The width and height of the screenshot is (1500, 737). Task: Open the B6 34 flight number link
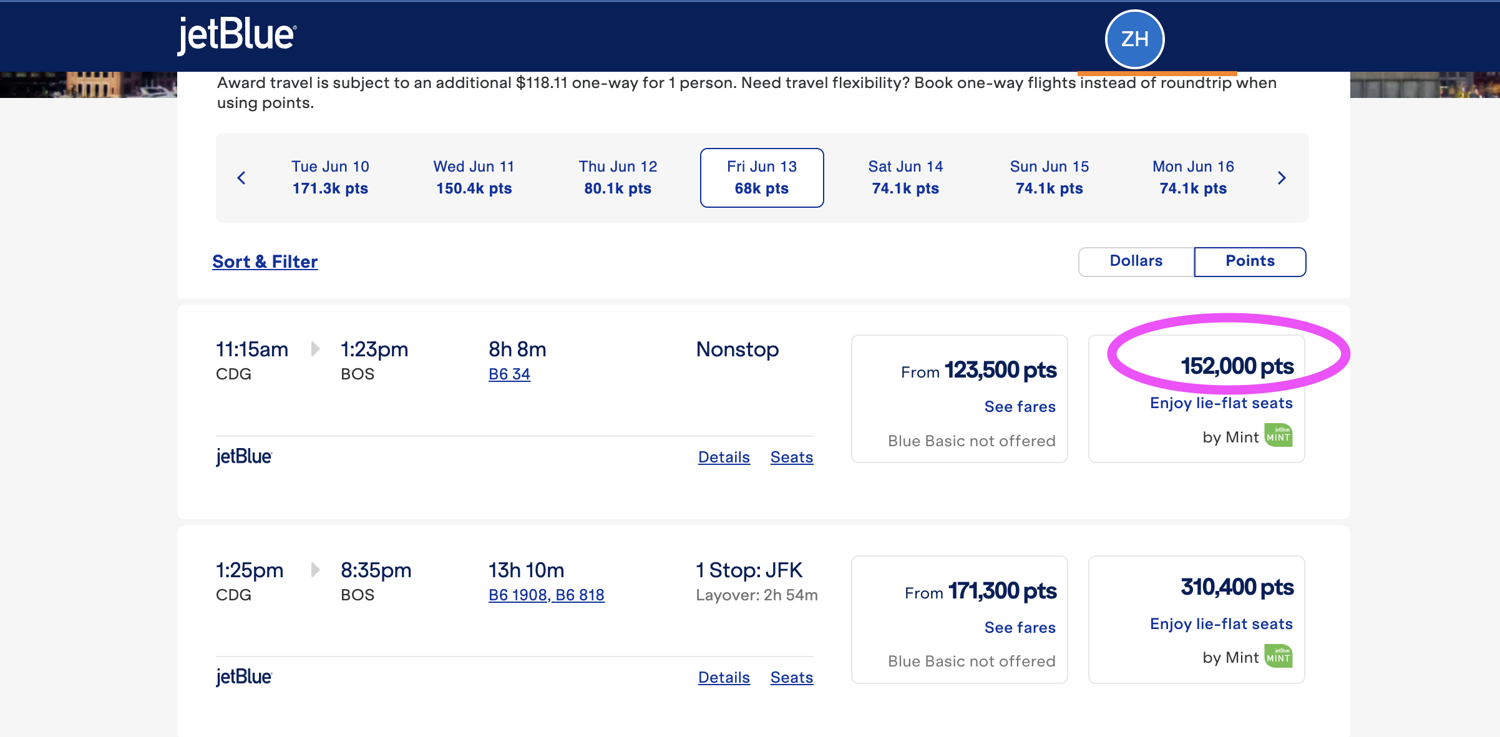click(x=509, y=374)
